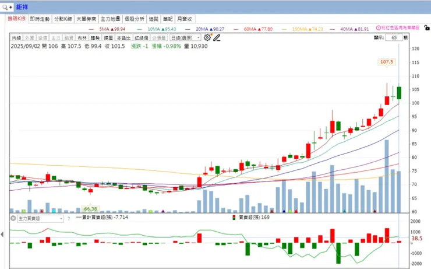Click the 66.38 low price label
Screen dimensions: 431x269
[90, 209]
